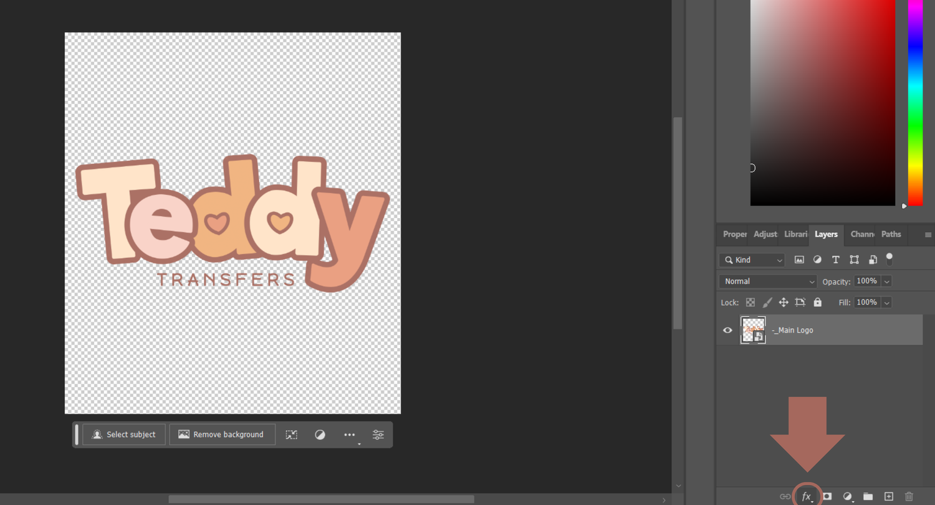The width and height of the screenshot is (935, 505).
Task: Select the -_Main Logo layer name
Action: point(792,330)
